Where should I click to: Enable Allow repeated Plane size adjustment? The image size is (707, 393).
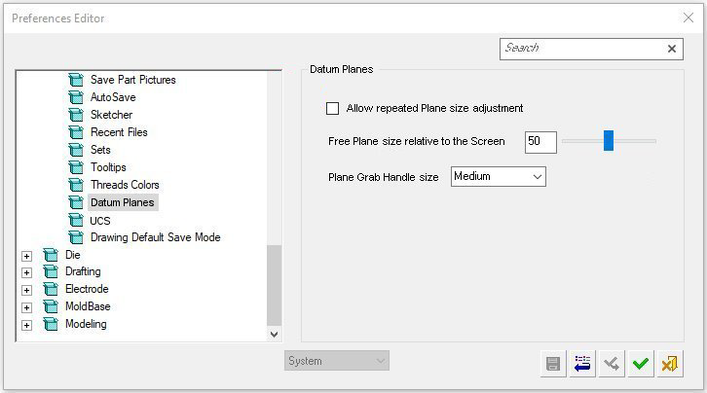point(333,108)
